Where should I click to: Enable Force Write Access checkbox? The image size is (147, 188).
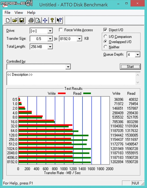tap(61, 30)
